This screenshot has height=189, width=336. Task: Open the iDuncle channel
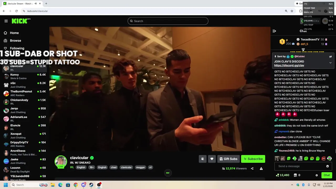[x=24, y=127]
